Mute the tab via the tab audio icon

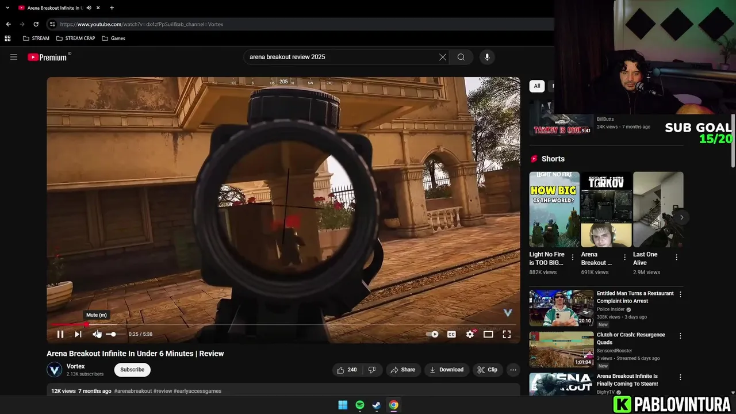click(89, 8)
